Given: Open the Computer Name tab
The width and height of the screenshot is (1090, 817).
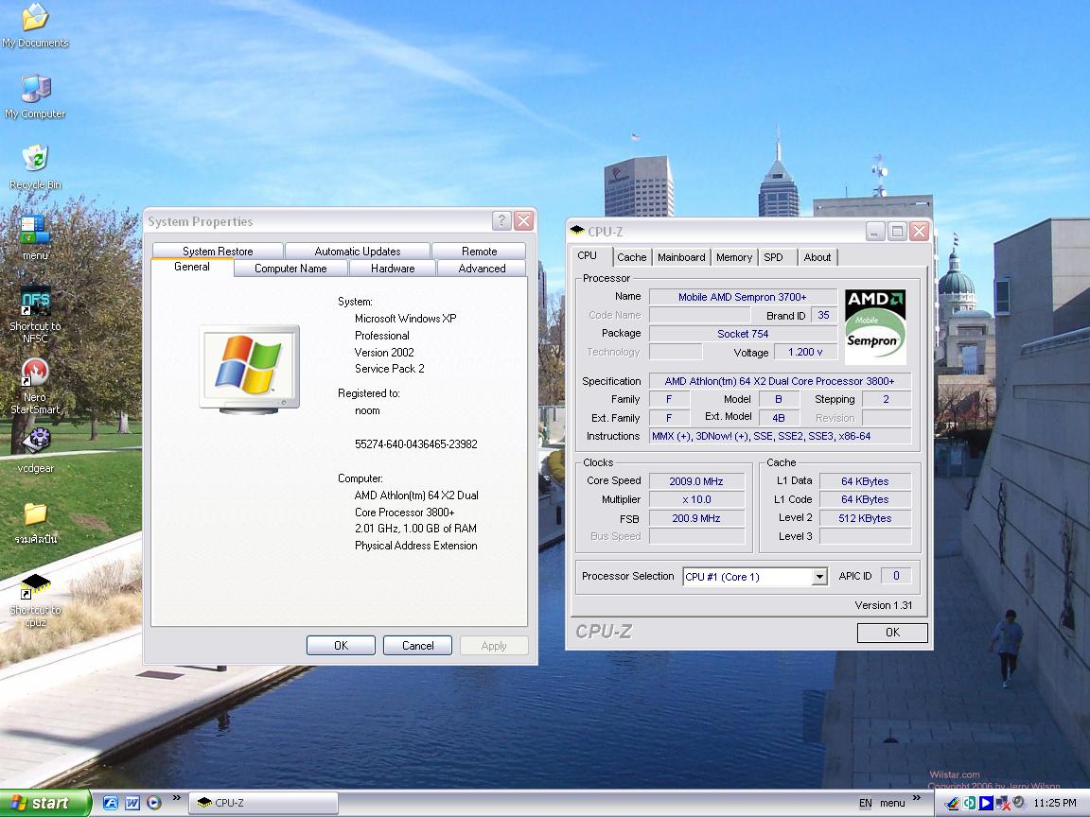Looking at the screenshot, I should pos(290,269).
